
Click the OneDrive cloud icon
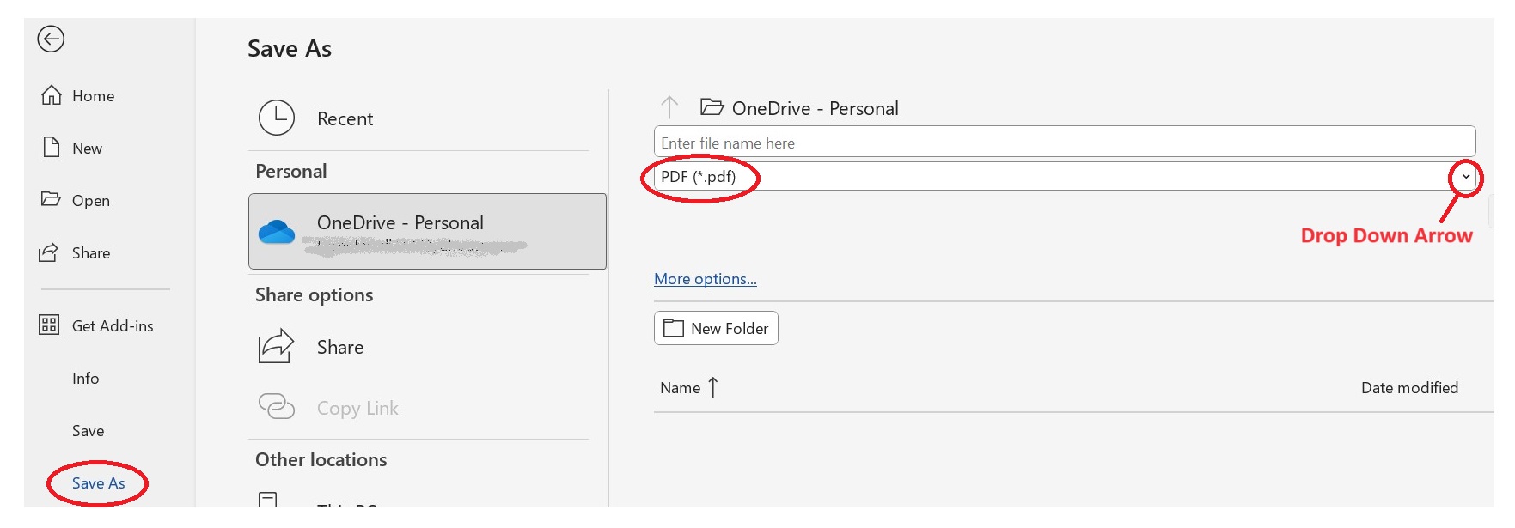click(x=277, y=231)
